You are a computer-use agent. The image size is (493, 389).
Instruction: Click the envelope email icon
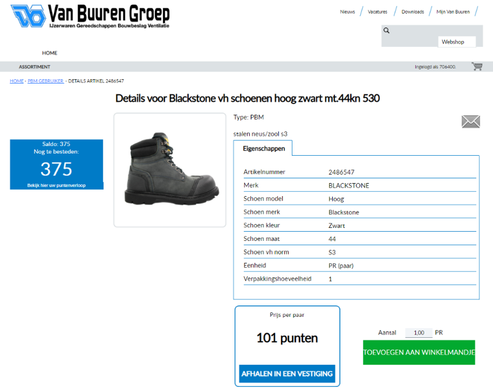pos(471,122)
